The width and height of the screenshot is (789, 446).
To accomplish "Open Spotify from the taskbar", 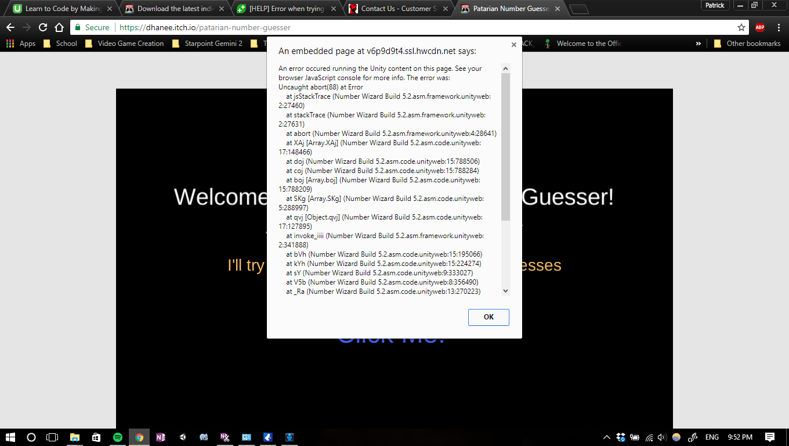I will coord(118,437).
